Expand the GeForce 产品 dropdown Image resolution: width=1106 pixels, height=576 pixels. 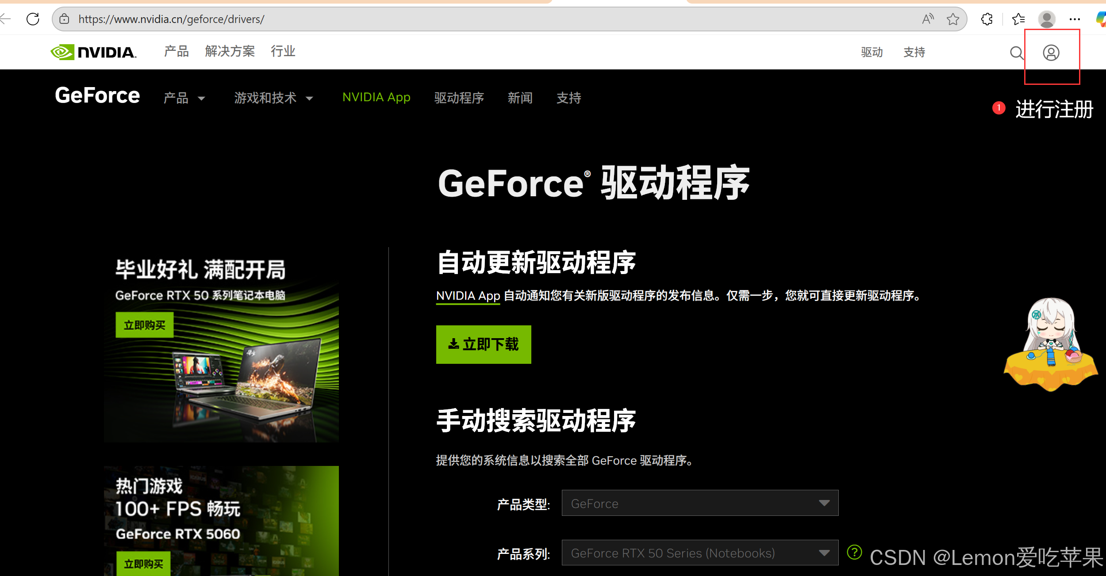184,98
